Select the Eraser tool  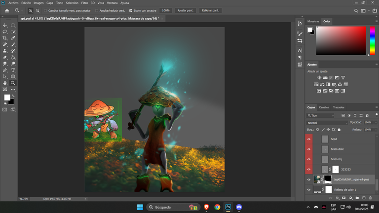[x=5, y=57]
